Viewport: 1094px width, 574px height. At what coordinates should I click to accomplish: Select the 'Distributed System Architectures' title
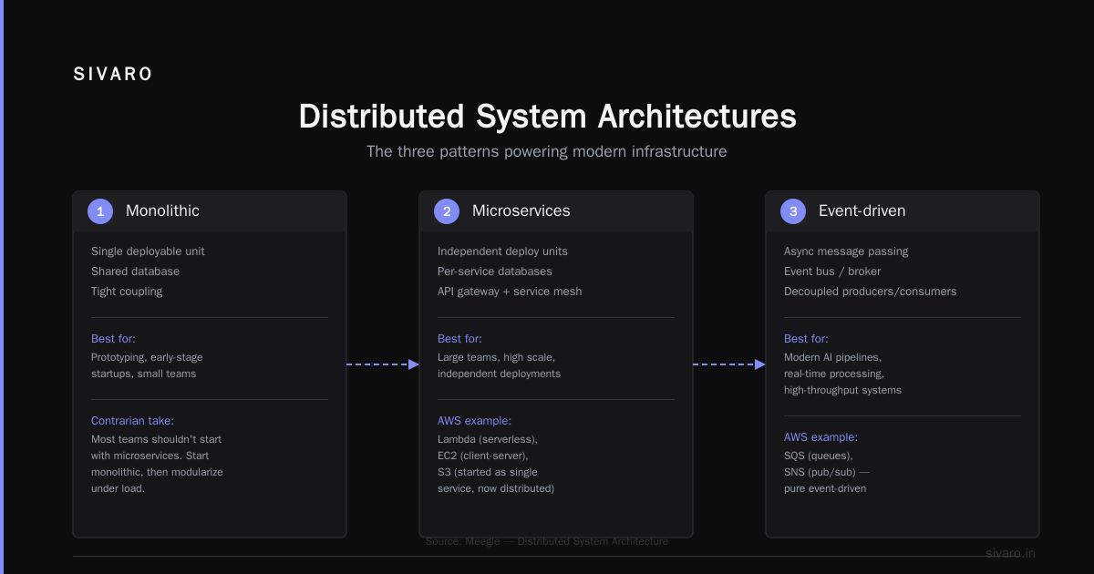pyautogui.click(x=547, y=117)
